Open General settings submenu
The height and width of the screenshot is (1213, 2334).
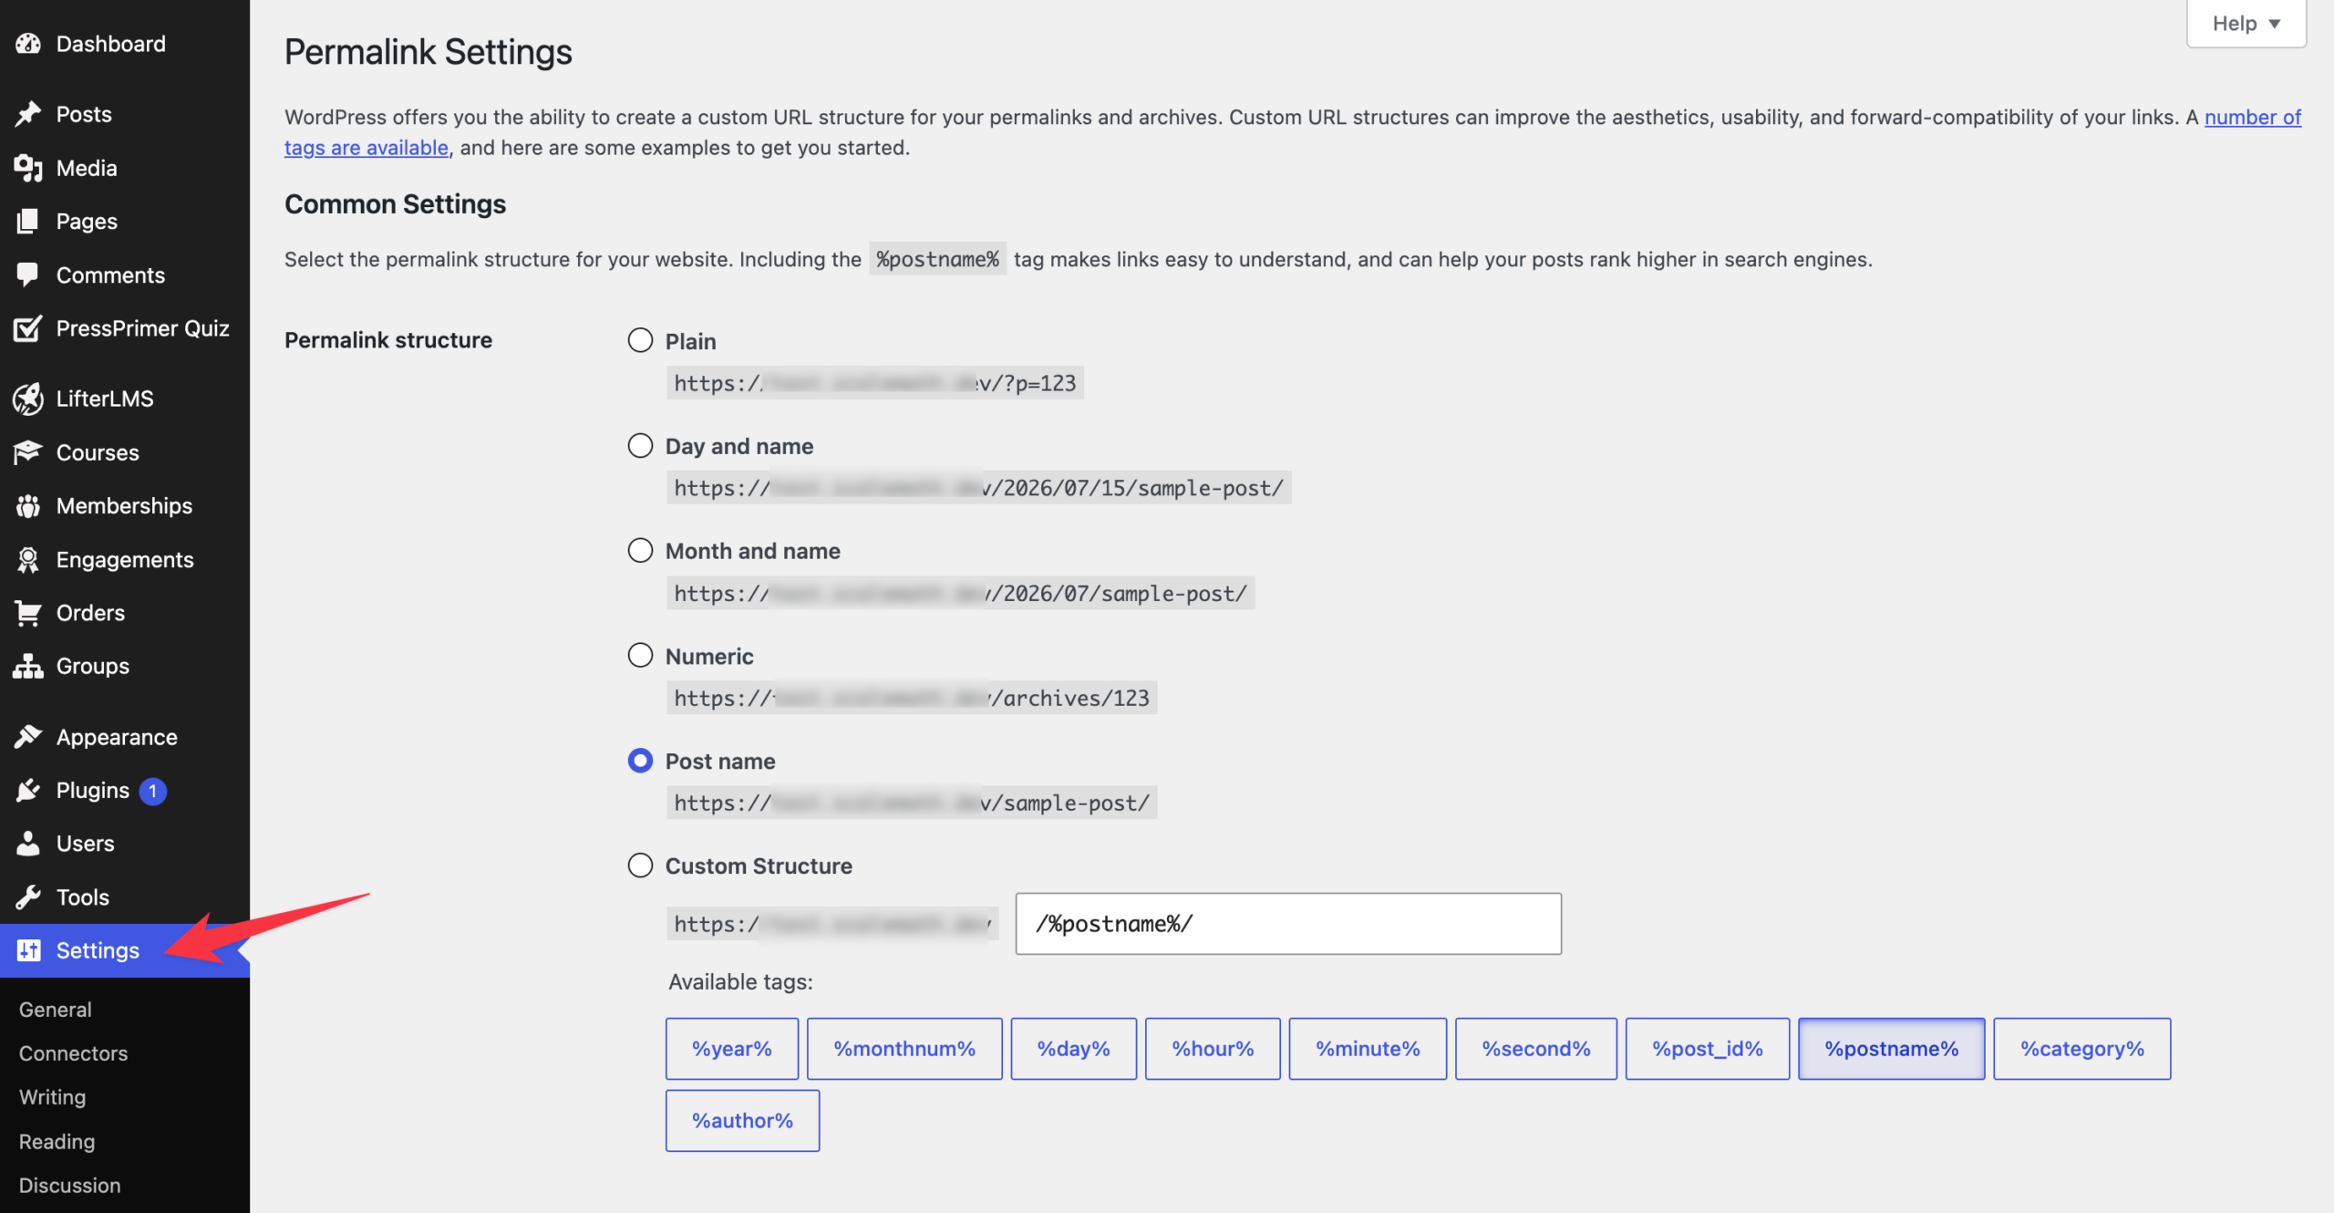tap(56, 1010)
